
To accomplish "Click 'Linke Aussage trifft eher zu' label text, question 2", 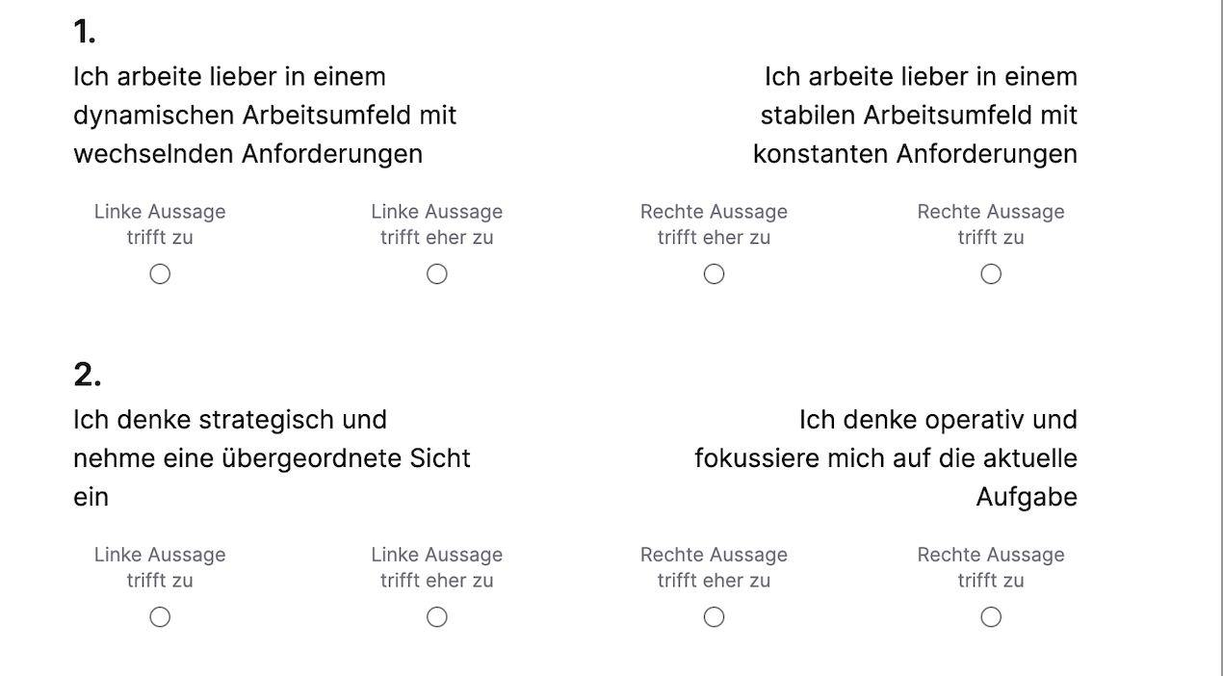I will pos(437,567).
